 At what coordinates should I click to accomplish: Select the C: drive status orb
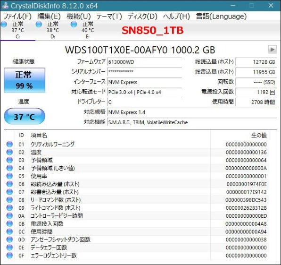click(x=4, y=25)
